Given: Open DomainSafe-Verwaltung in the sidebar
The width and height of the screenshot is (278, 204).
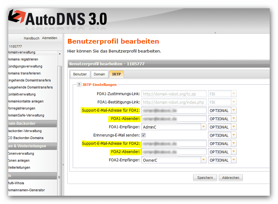Looking at the screenshot, I should pyautogui.click(x=26, y=115).
